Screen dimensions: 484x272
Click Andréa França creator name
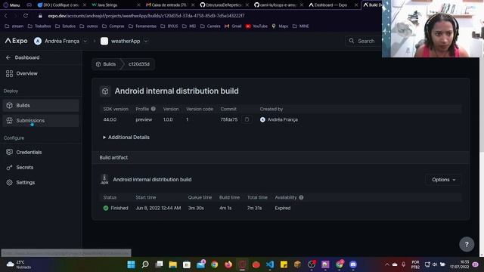tap(282, 119)
